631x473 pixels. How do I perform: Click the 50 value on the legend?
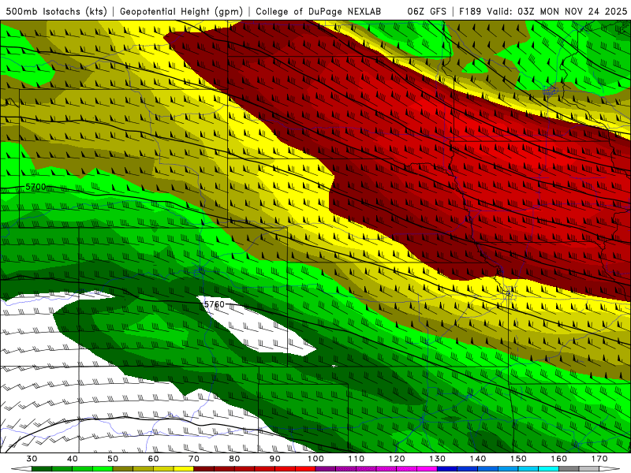click(113, 459)
